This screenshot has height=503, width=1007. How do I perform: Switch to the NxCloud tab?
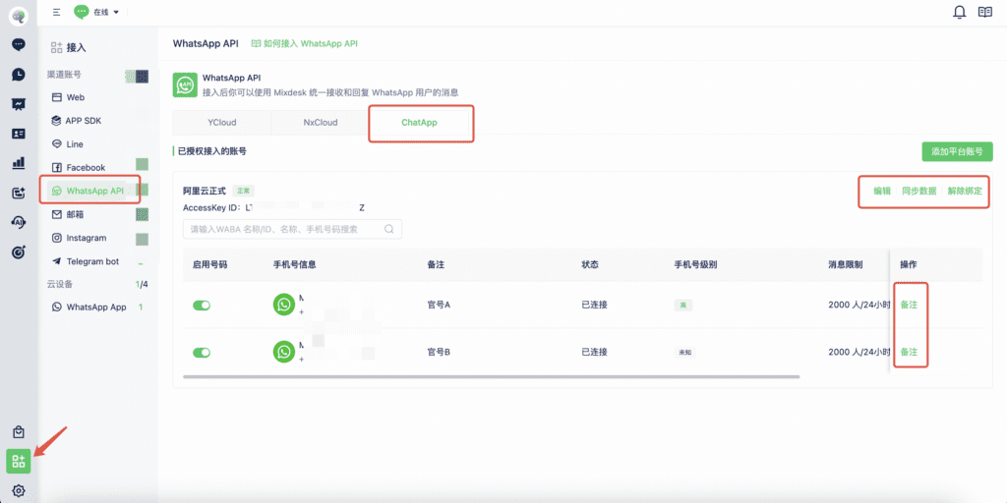pos(320,123)
